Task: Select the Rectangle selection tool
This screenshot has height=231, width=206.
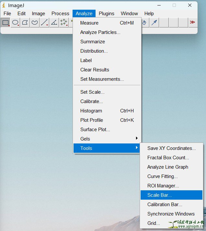Action: (6, 22)
